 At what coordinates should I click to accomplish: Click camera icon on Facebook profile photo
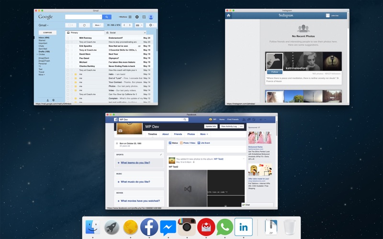[x=120, y=130]
